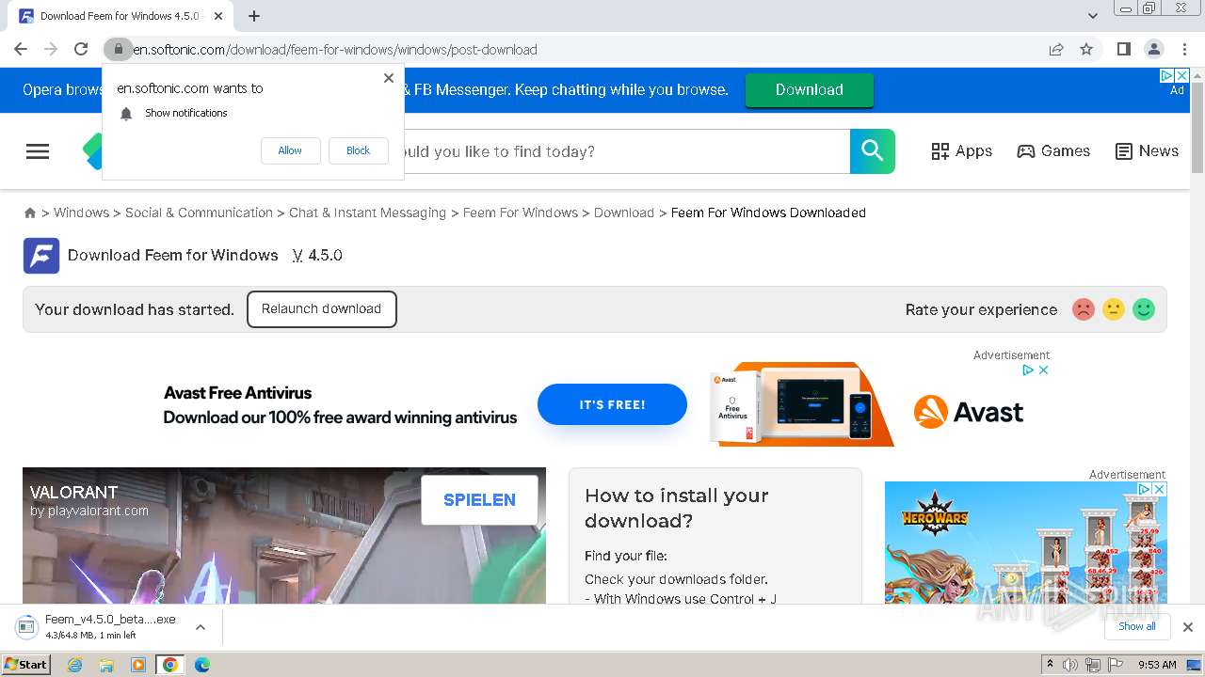Click the green Opera Download button
Screen dimensions: 1205x677
810,90
